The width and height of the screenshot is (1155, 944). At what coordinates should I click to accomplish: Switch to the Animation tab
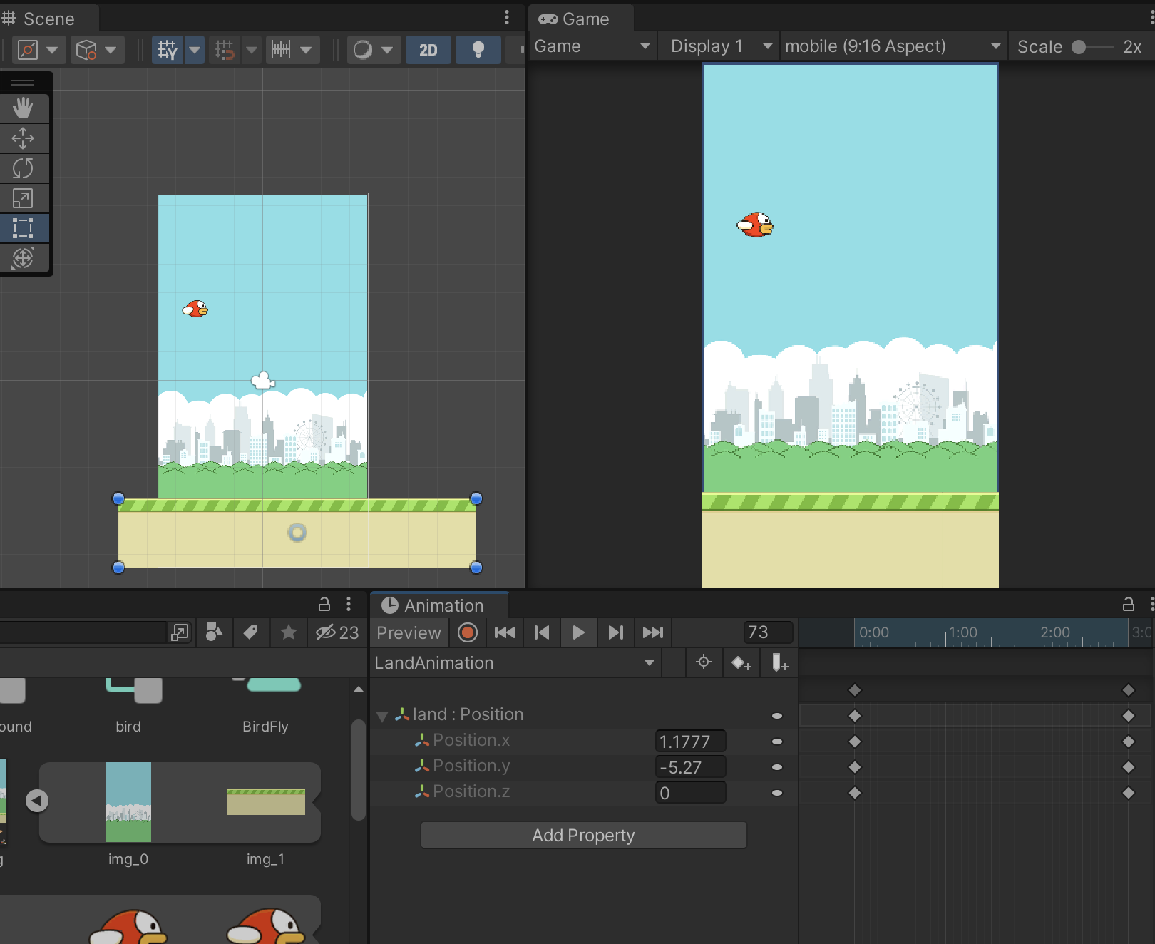439,605
